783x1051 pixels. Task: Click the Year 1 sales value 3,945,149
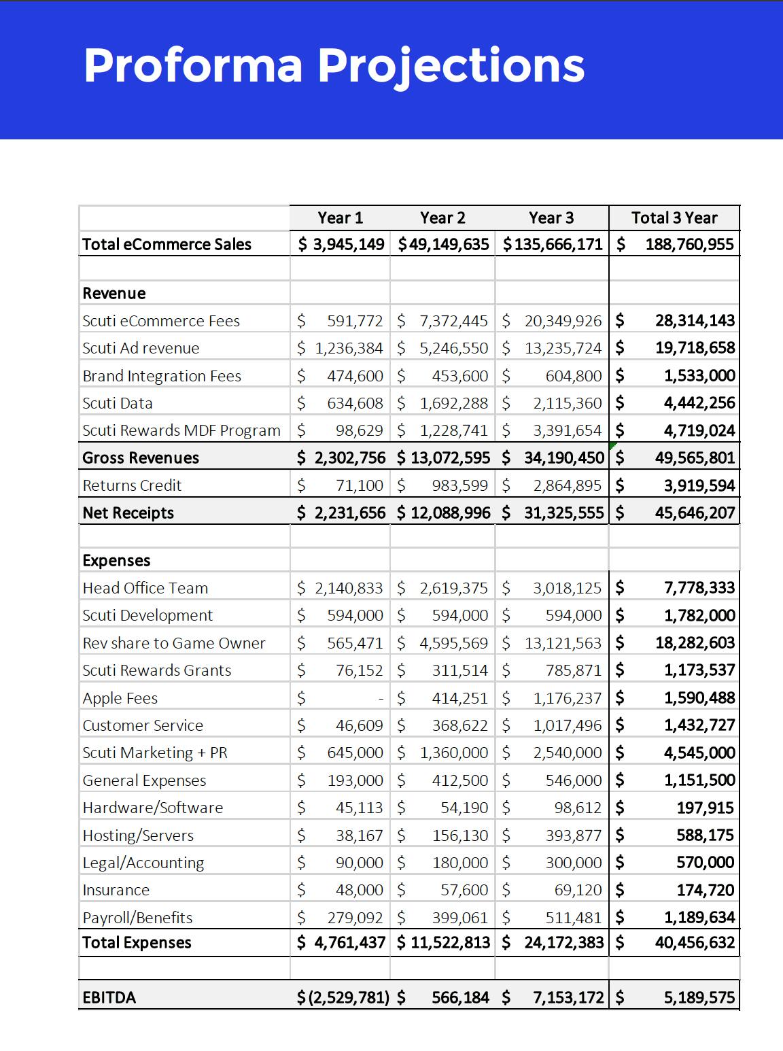pos(349,244)
